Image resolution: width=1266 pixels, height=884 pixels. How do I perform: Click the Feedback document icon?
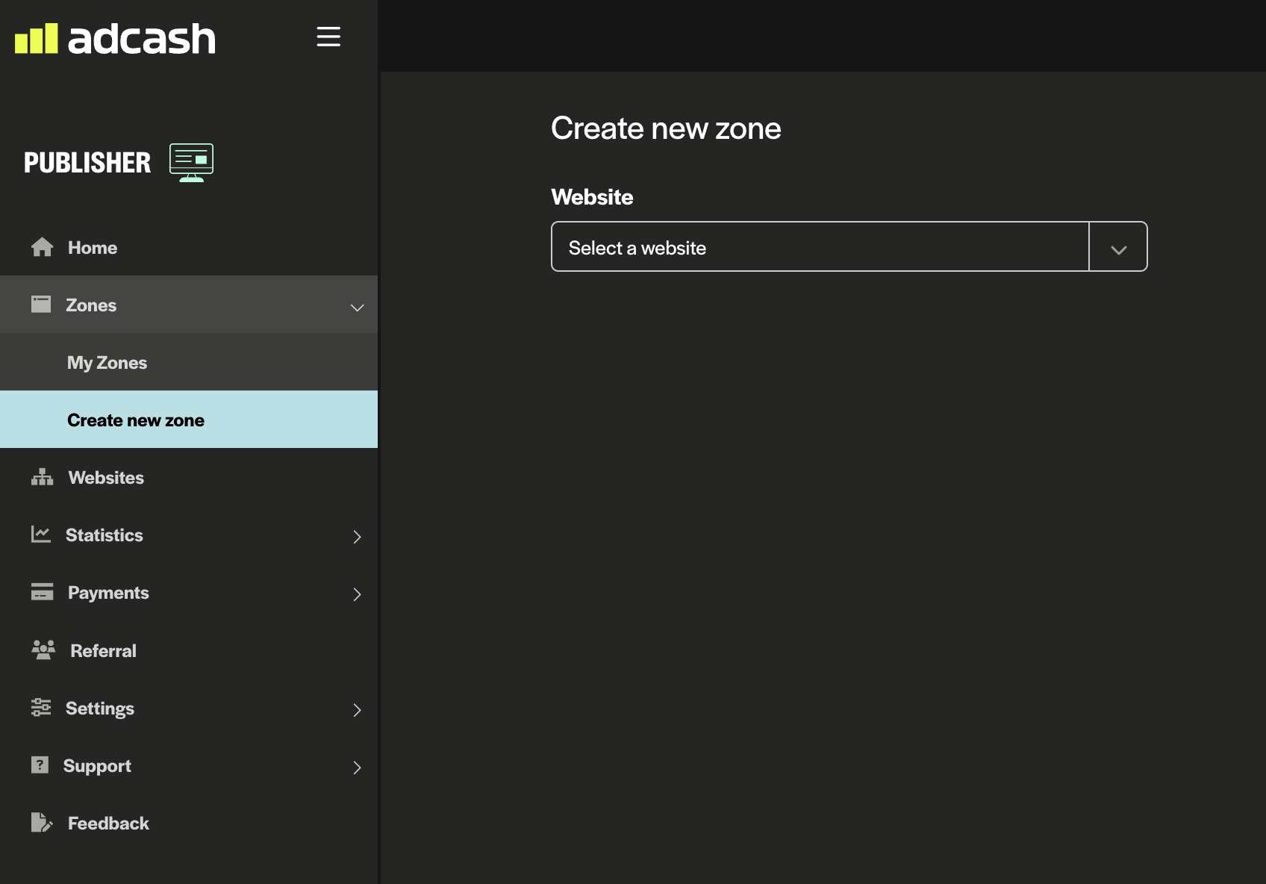42,823
